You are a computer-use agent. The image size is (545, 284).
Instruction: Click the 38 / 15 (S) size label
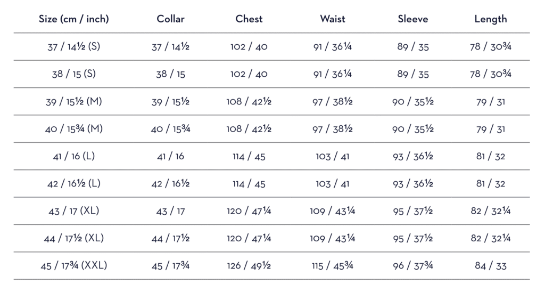74,74
